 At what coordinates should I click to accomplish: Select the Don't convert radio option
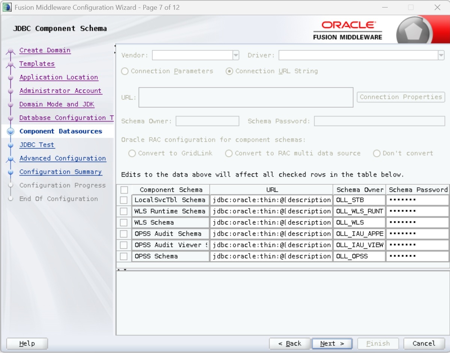point(377,153)
